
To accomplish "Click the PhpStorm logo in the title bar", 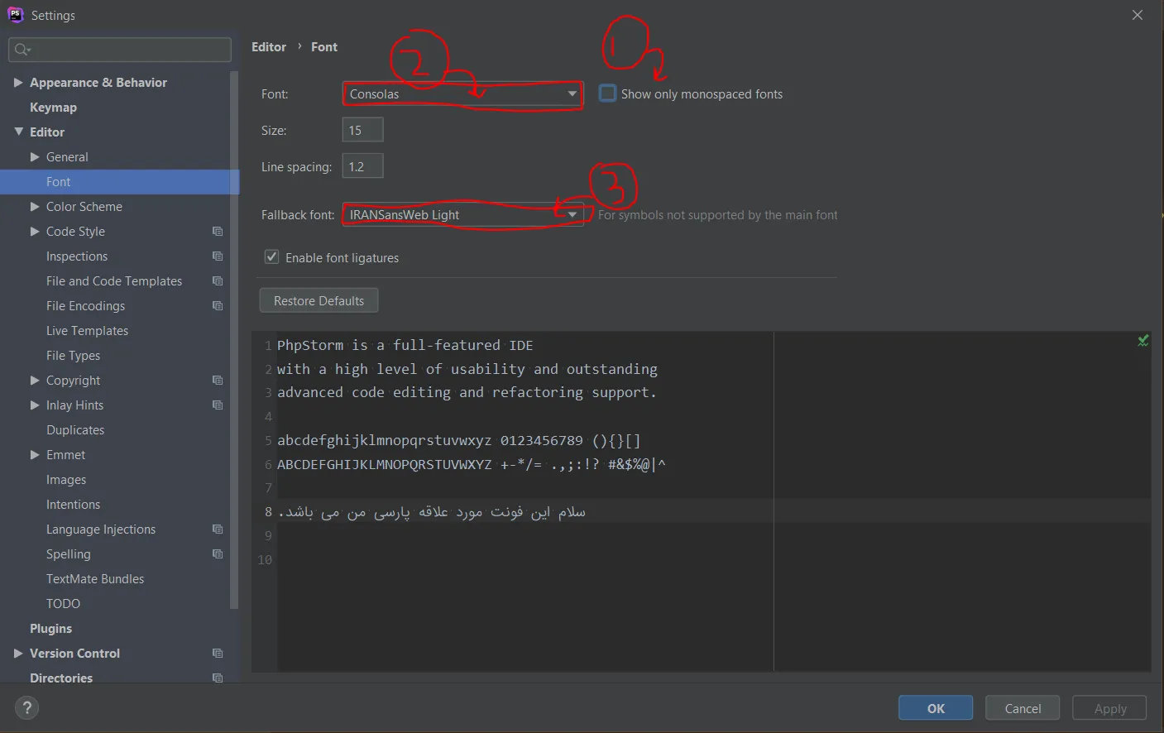I will (15, 15).
